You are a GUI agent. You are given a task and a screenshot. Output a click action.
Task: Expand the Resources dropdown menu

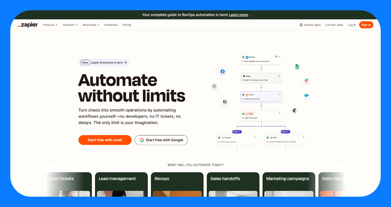[91, 25]
